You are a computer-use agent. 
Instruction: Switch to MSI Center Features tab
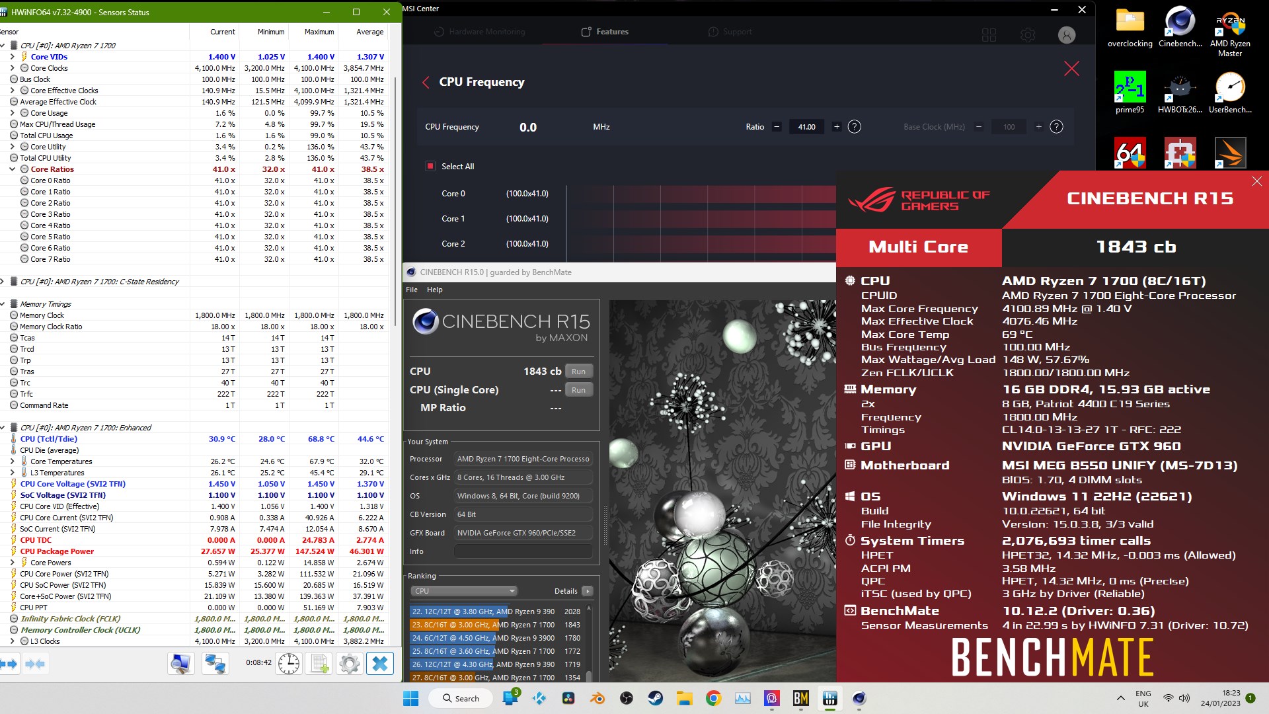point(605,32)
